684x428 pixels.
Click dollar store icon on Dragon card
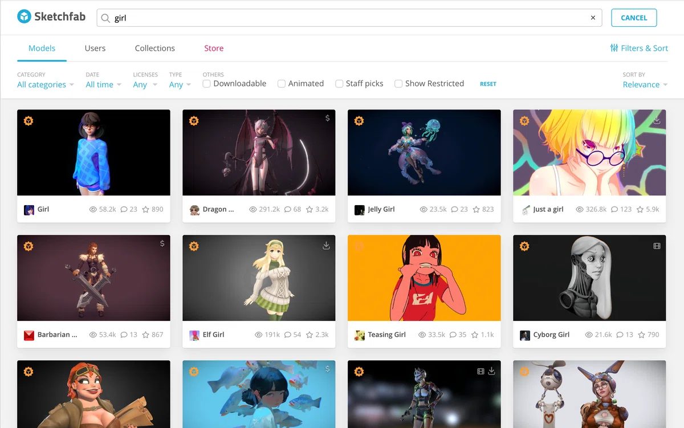coord(327,118)
